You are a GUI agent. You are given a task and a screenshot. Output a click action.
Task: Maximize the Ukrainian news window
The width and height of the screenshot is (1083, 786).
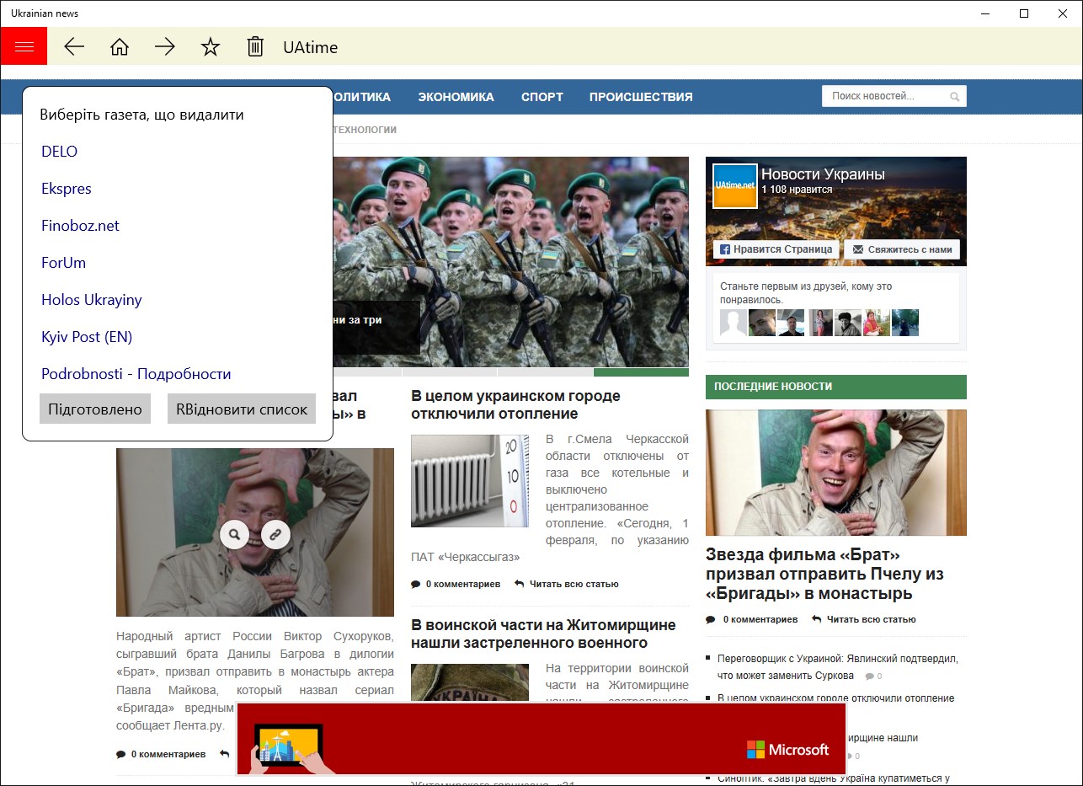tap(1024, 13)
